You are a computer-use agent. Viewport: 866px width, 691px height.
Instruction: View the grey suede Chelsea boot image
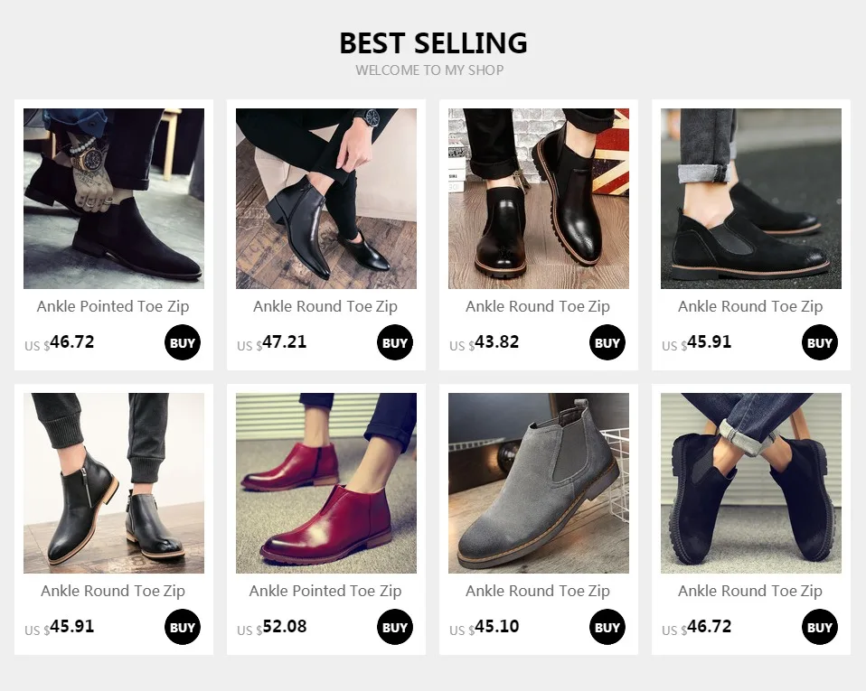coord(539,483)
